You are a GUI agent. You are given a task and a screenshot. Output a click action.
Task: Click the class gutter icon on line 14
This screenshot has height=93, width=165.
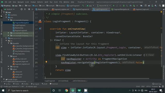pyautogui.click(x=40, y=21)
